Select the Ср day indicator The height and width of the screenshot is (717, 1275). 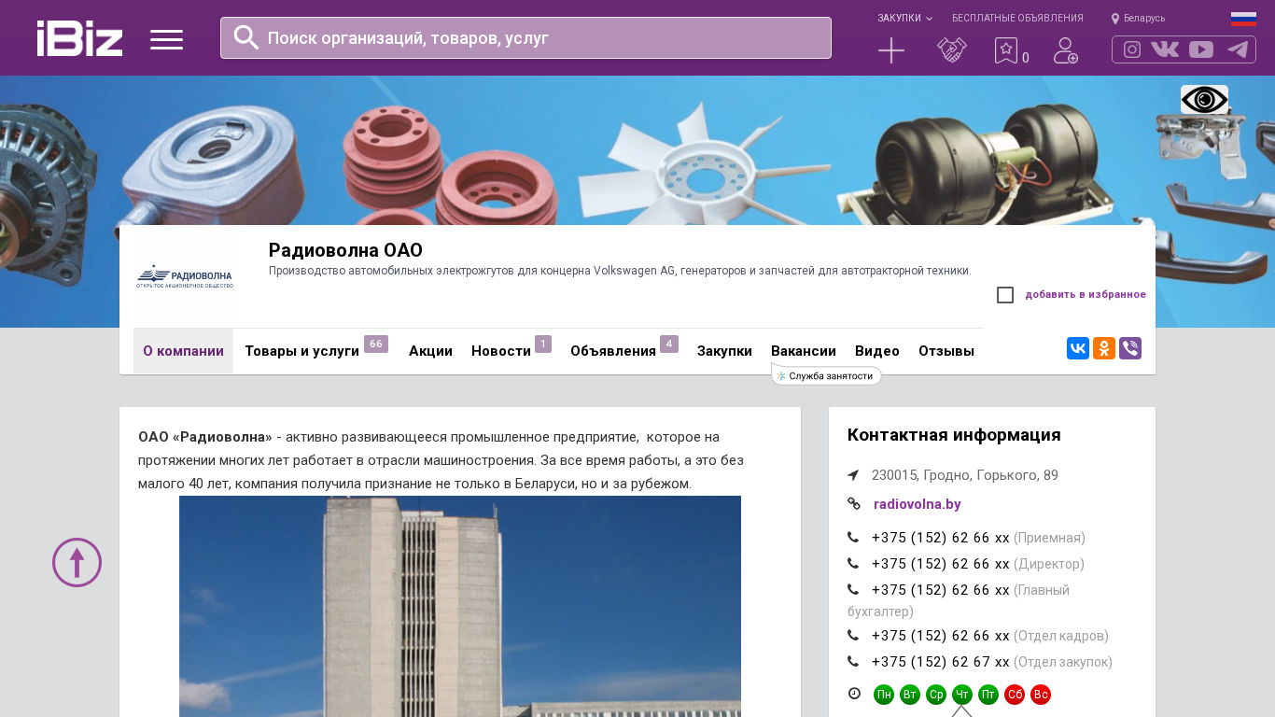[x=936, y=695]
